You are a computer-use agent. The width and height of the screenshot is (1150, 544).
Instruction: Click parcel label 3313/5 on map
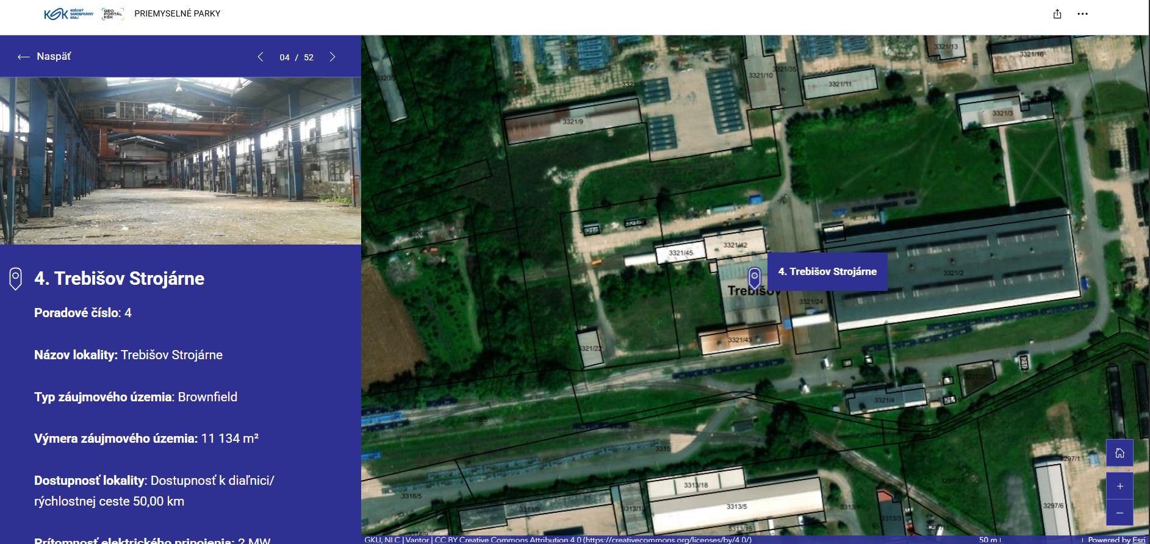(x=736, y=507)
